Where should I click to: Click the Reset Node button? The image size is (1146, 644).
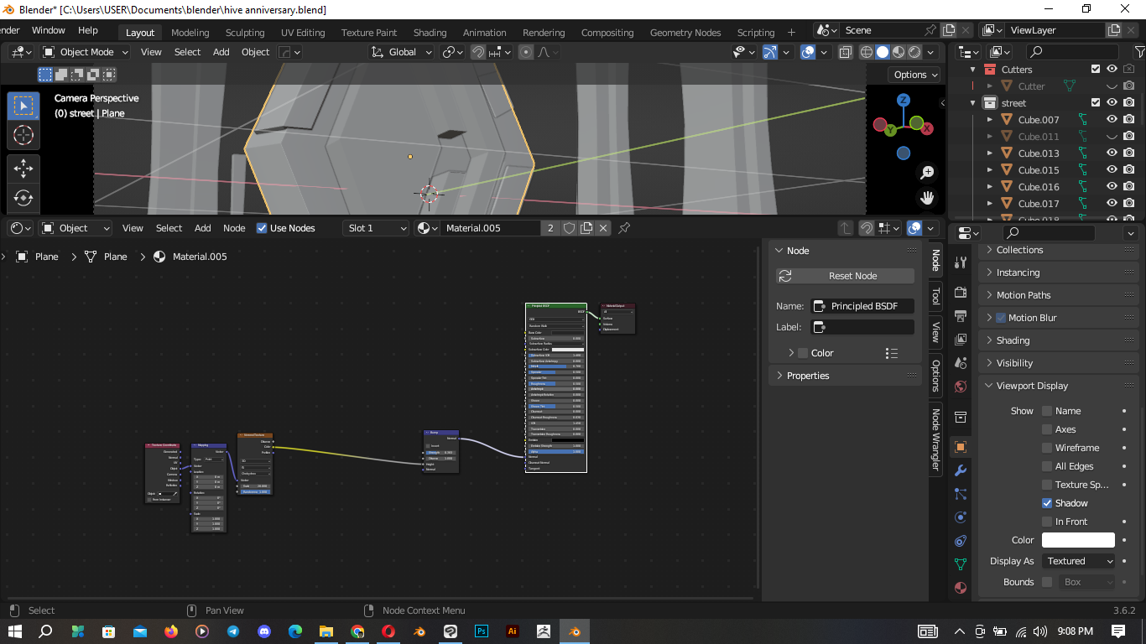coord(846,276)
